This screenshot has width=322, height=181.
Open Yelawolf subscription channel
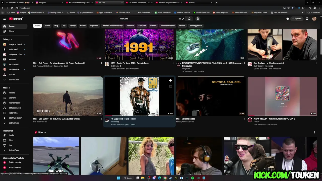tap(15, 59)
